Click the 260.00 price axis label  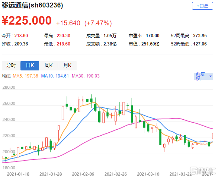coord(9,103)
